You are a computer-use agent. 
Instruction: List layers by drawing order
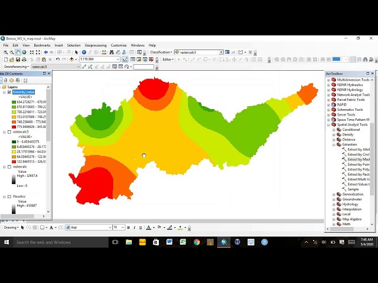click(0, 80)
